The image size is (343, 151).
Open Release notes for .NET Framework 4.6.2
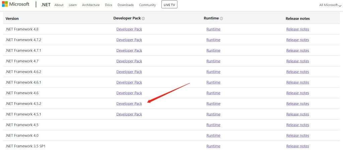pos(297,71)
